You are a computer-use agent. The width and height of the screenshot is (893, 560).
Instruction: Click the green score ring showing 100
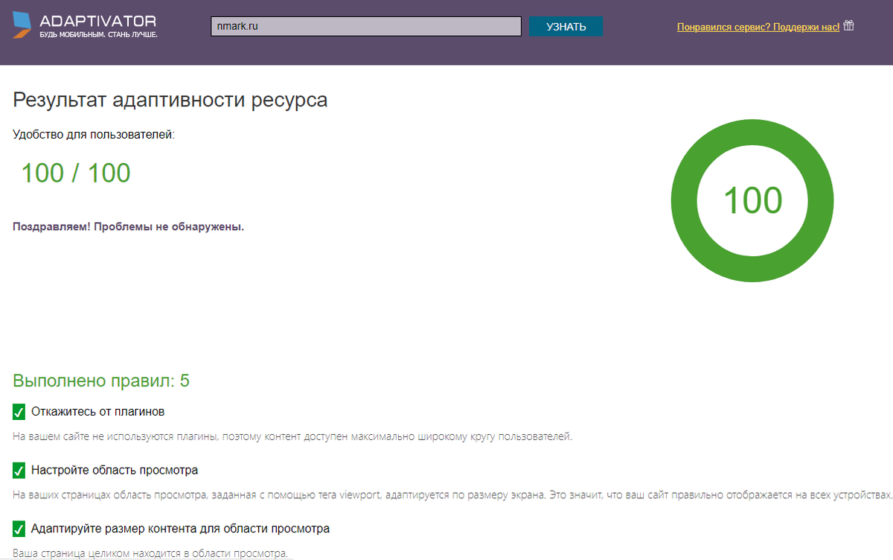(x=752, y=200)
